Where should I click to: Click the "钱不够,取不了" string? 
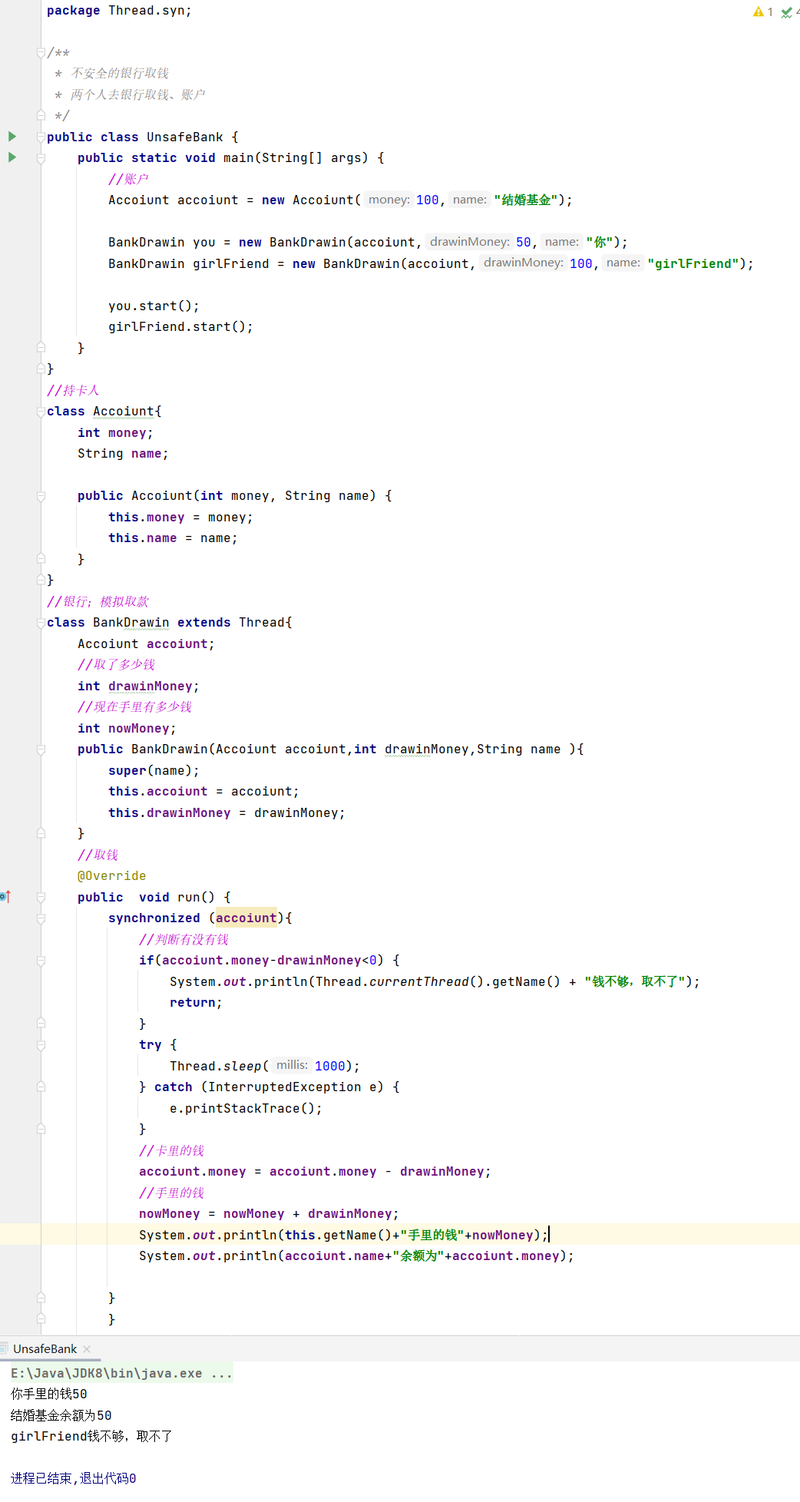pyautogui.click(x=635, y=981)
